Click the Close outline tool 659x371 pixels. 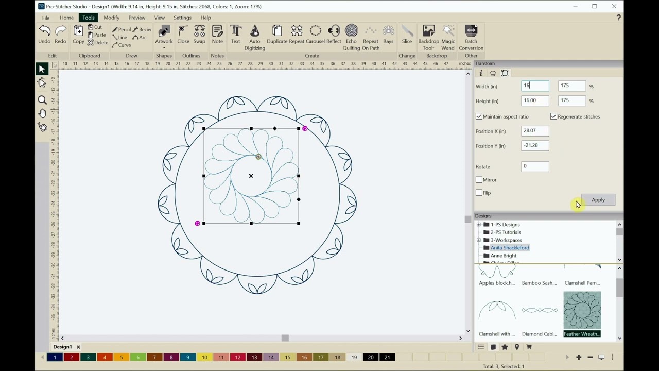[183, 35]
